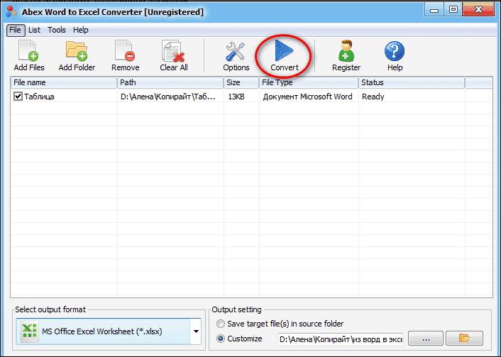This screenshot has height=357, width=501.
Task: Close the converter window
Action: (478, 10)
